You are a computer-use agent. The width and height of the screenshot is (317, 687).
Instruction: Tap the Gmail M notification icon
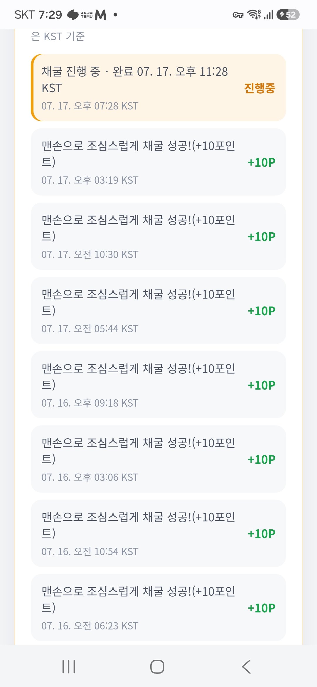(x=101, y=15)
